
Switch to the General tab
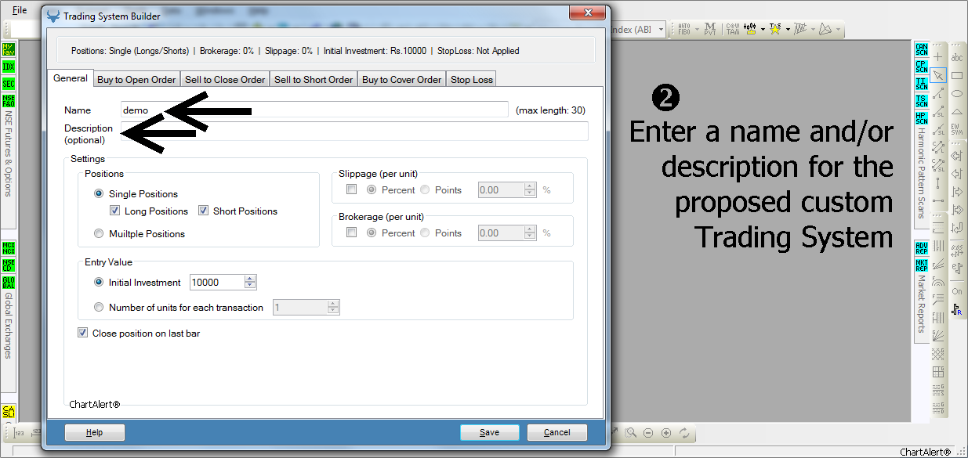pos(71,78)
